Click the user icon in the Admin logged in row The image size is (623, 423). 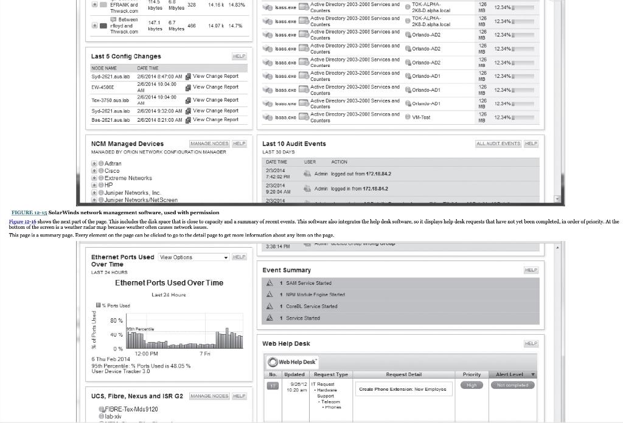pos(307,189)
